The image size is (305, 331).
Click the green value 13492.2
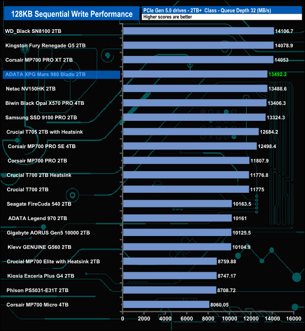point(277,74)
